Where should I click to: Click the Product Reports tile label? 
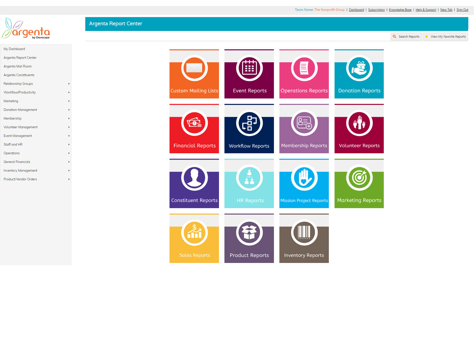click(249, 255)
